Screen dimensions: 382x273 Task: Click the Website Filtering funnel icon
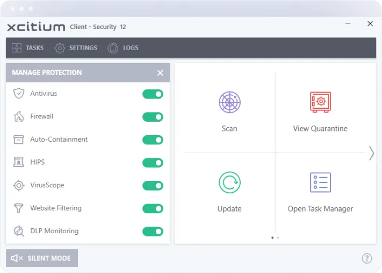(19, 208)
